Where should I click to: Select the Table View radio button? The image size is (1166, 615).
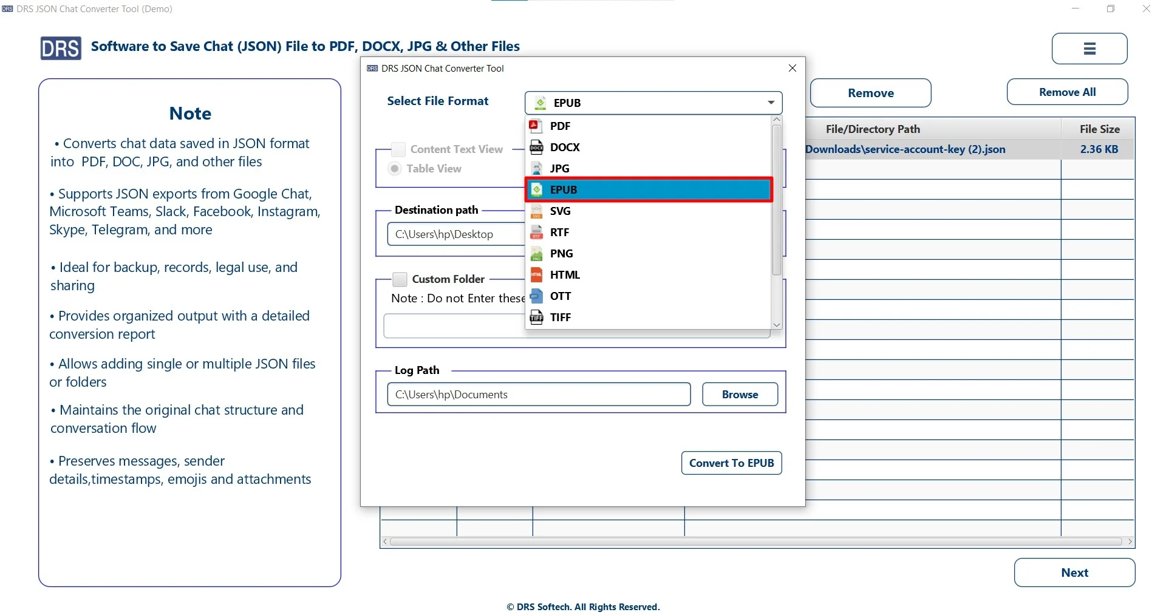[x=394, y=169]
